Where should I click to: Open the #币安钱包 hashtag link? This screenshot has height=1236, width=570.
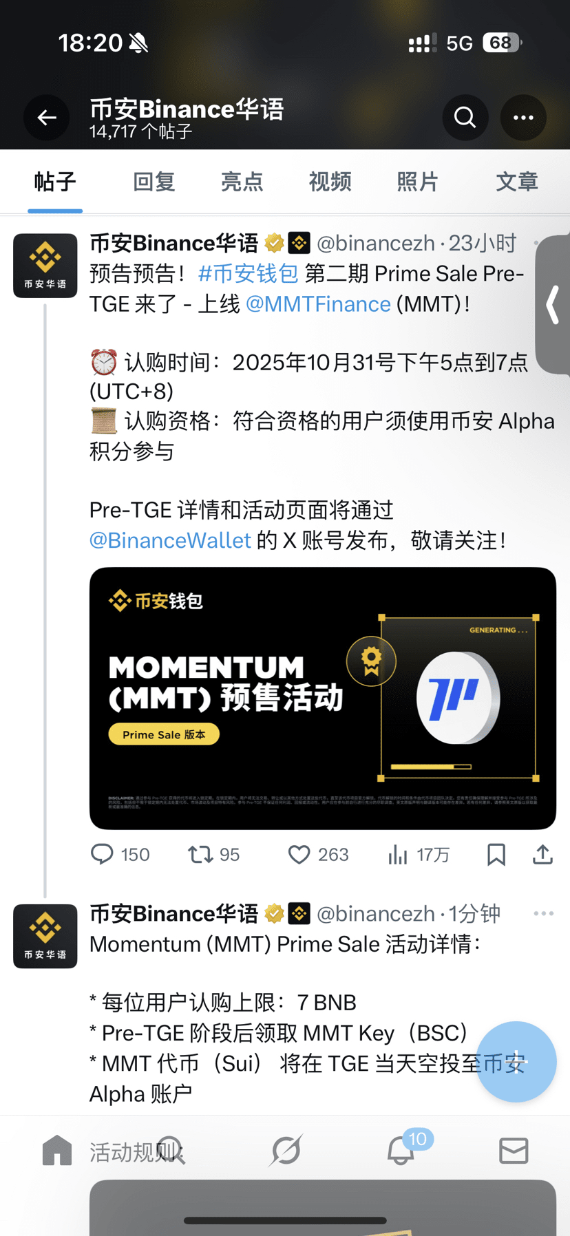pos(248,274)
